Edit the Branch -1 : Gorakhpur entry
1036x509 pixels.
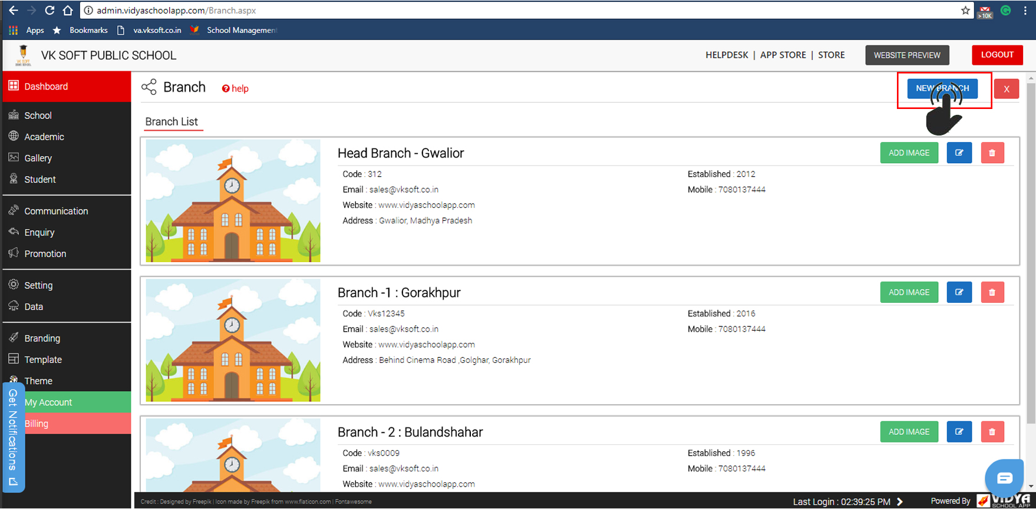959,292
